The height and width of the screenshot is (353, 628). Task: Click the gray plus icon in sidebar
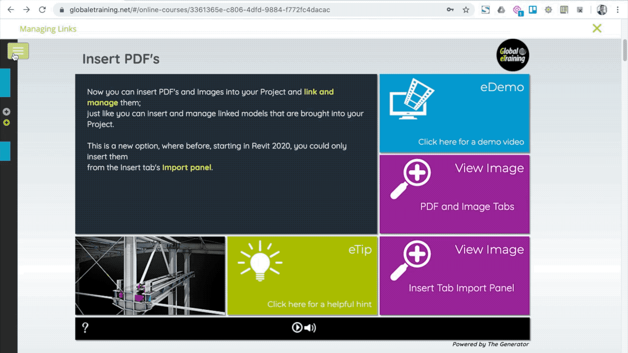pyautogui.click(x=6, y=112)
